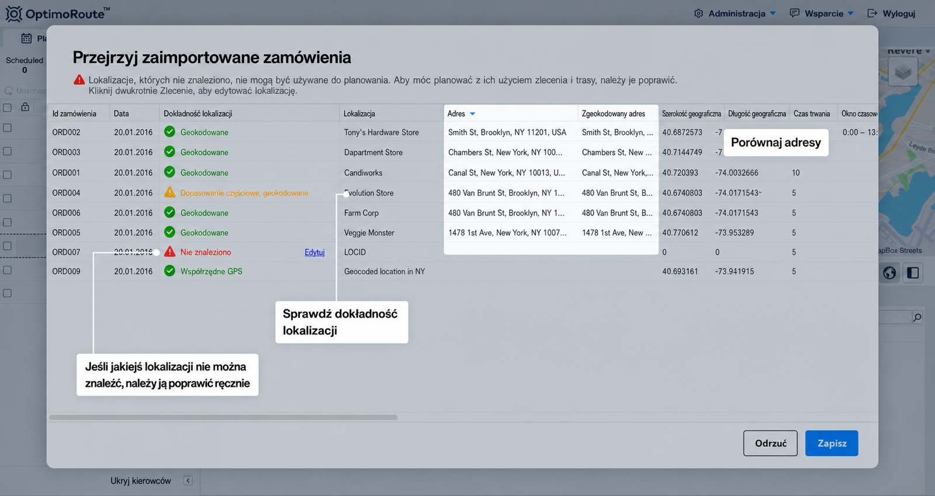
Task: Click green check icon in ORD005 row
Action: [x=169, y=233]
